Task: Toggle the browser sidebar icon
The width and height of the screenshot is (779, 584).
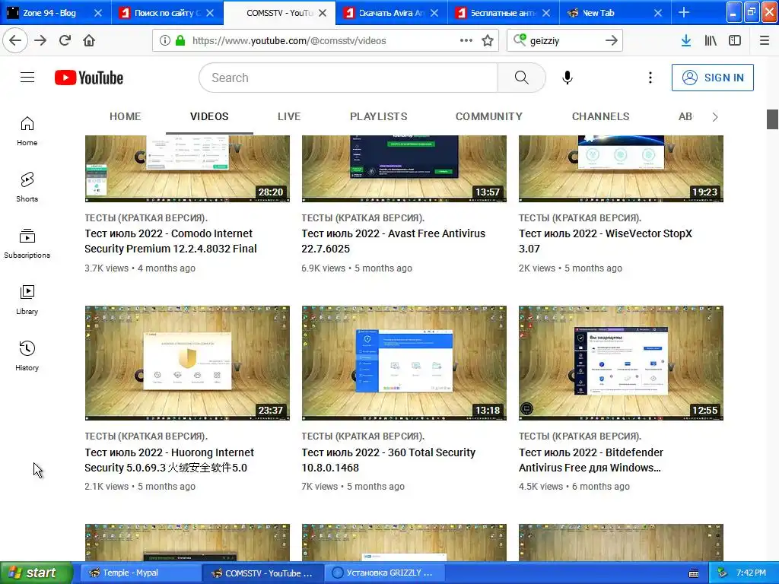Action: 735,41
